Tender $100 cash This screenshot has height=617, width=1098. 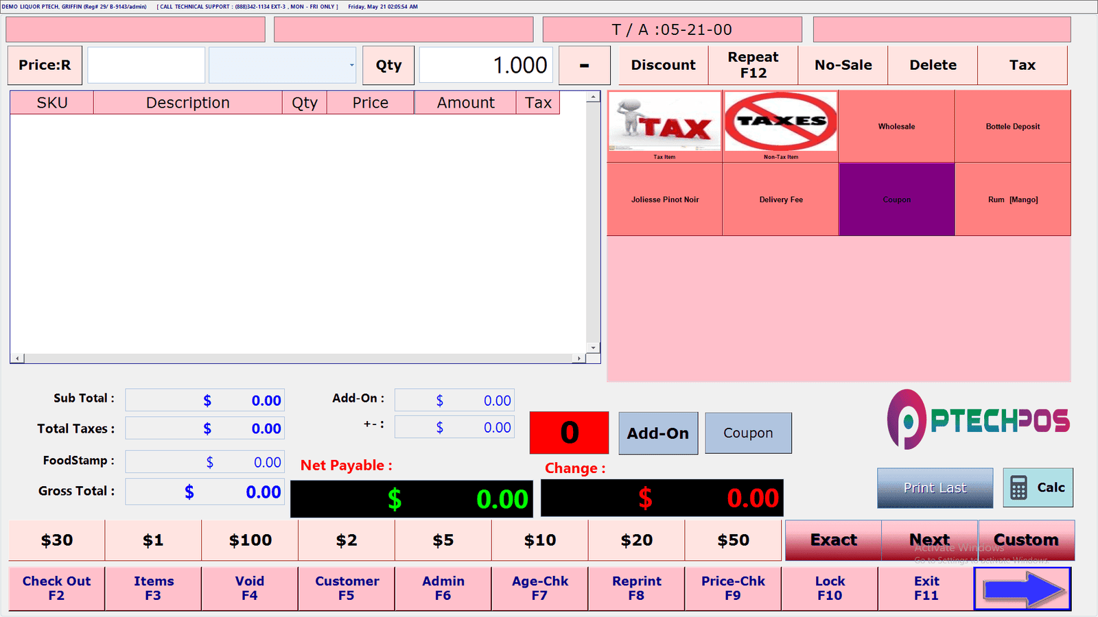coord(250,540)
